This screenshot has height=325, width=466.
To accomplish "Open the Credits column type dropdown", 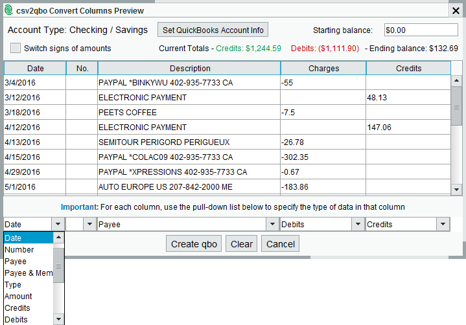I will coord(443,225).
